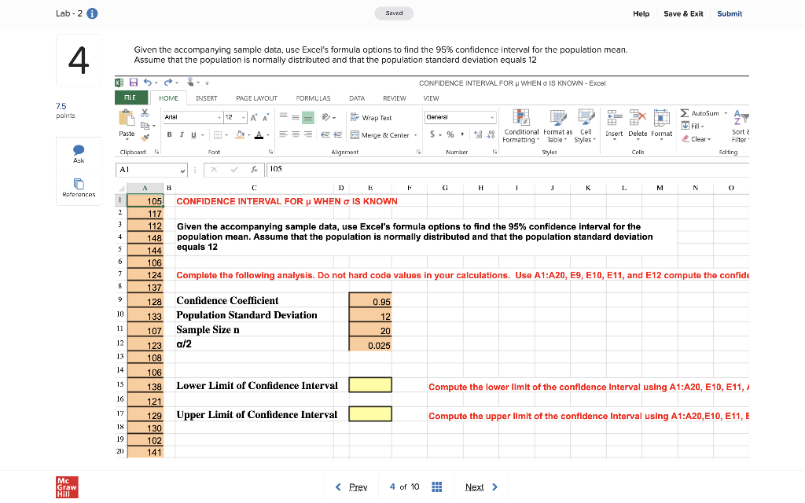Expand the Merge & Center dropdown arrow
This screenshot has height=503, width=805.
click(415, 135)
